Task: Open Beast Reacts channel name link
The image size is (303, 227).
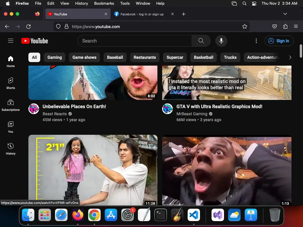Action: [55, 114]
